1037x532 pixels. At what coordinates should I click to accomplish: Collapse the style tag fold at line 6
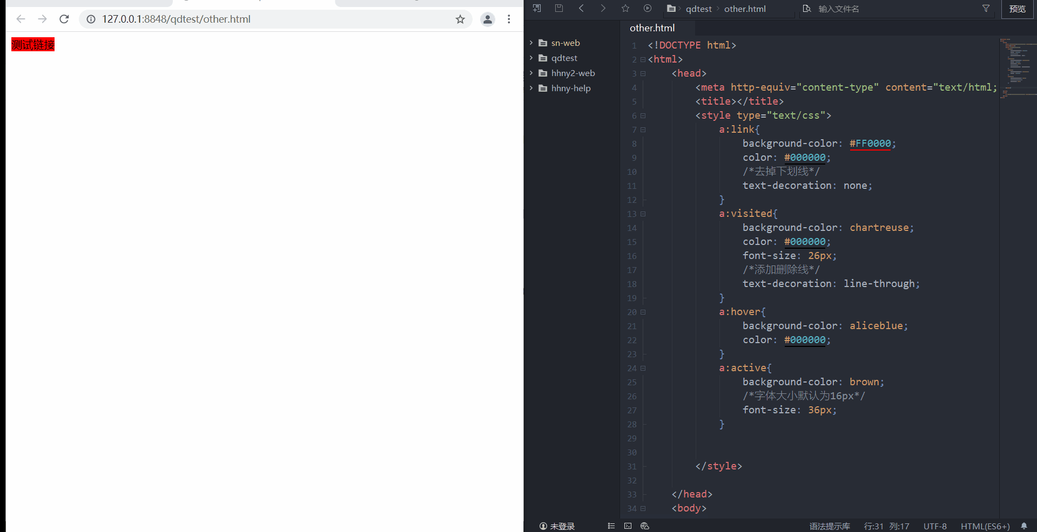[x=643, y=115]
